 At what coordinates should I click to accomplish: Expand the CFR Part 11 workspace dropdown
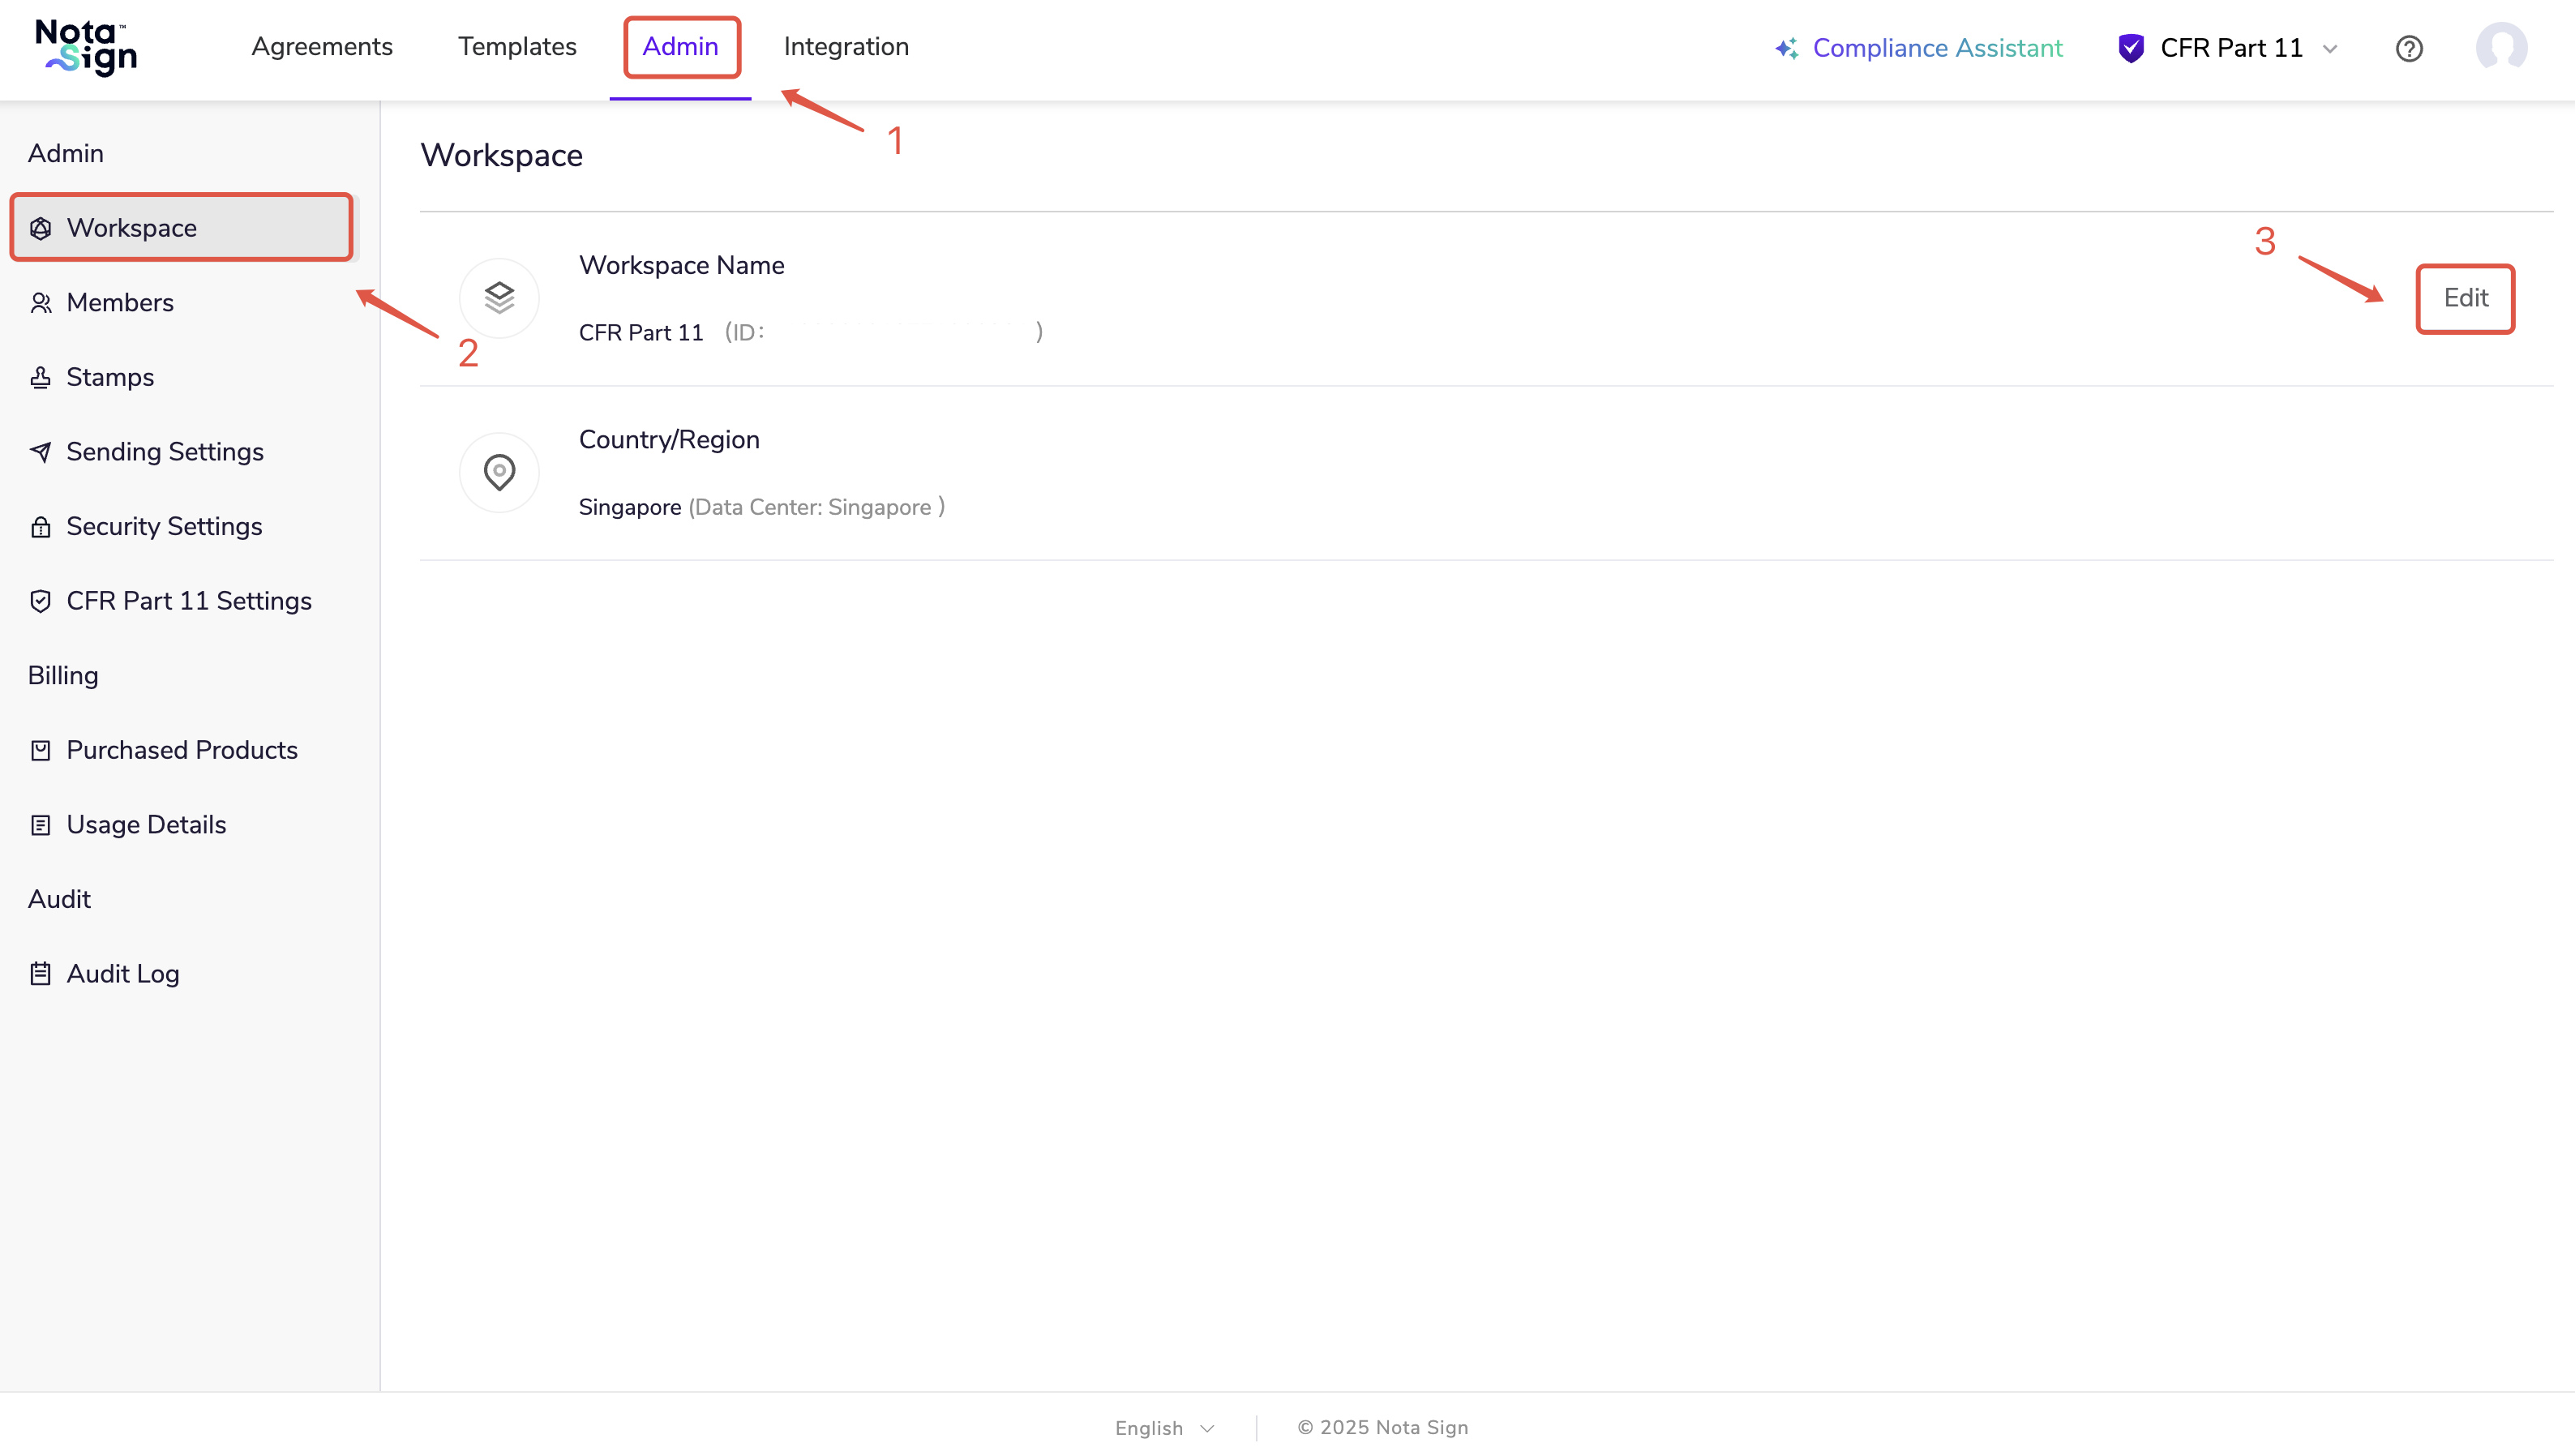[x=2330, y=48]
